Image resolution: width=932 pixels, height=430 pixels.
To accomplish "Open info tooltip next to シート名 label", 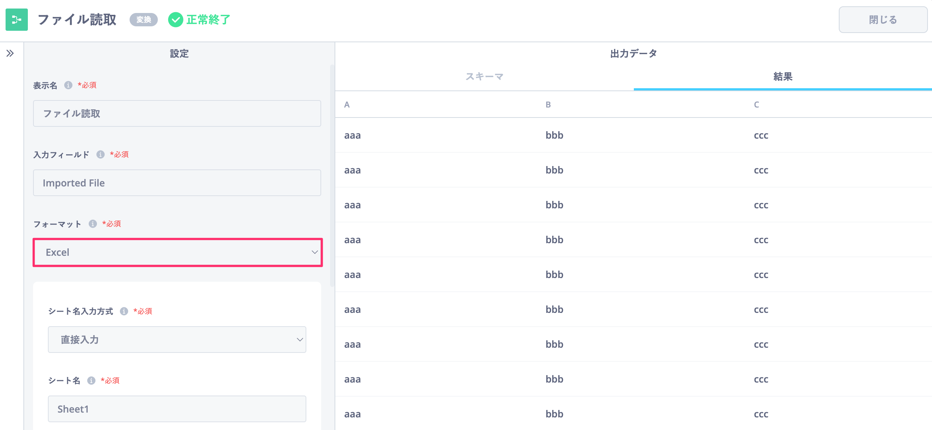I will click(x=91, y=381).
